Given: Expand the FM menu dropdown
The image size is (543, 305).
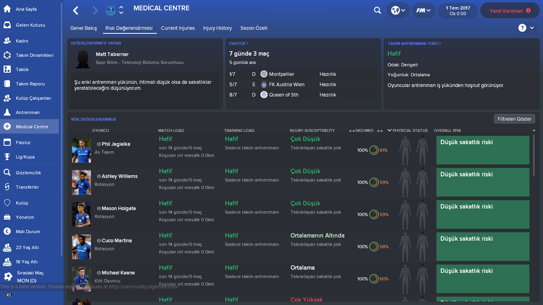Looking at the screenshot, I should point(423,11).
